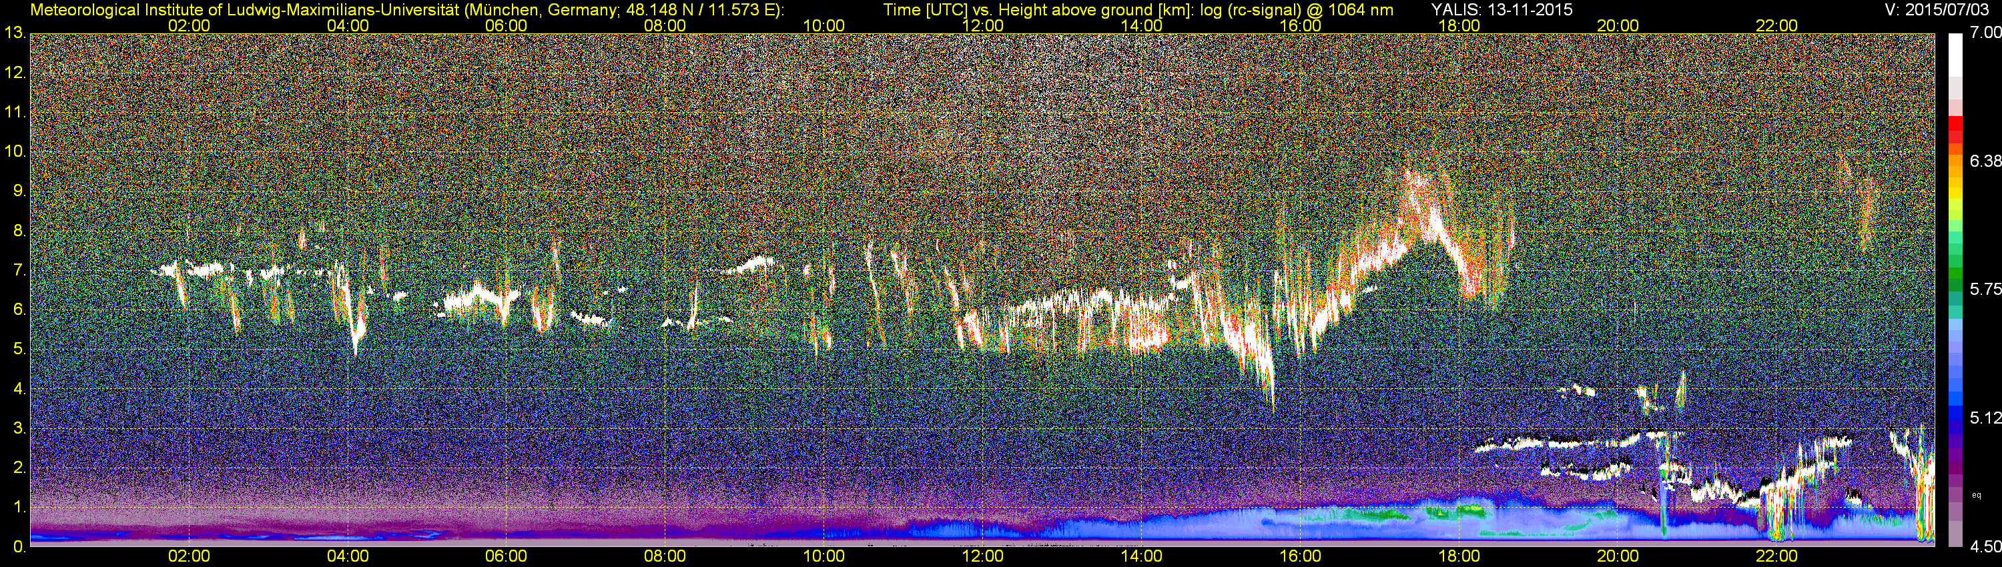Click the small 'eq' label beside color bar
This screenshot has width=2002, height=567.
(1977, 495)
